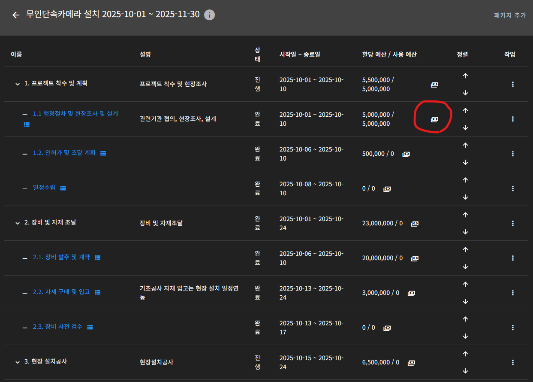The width and height of the screenshot is (533, 382).
Task: Move 일정수립 row up
Action: pos(465,180)
